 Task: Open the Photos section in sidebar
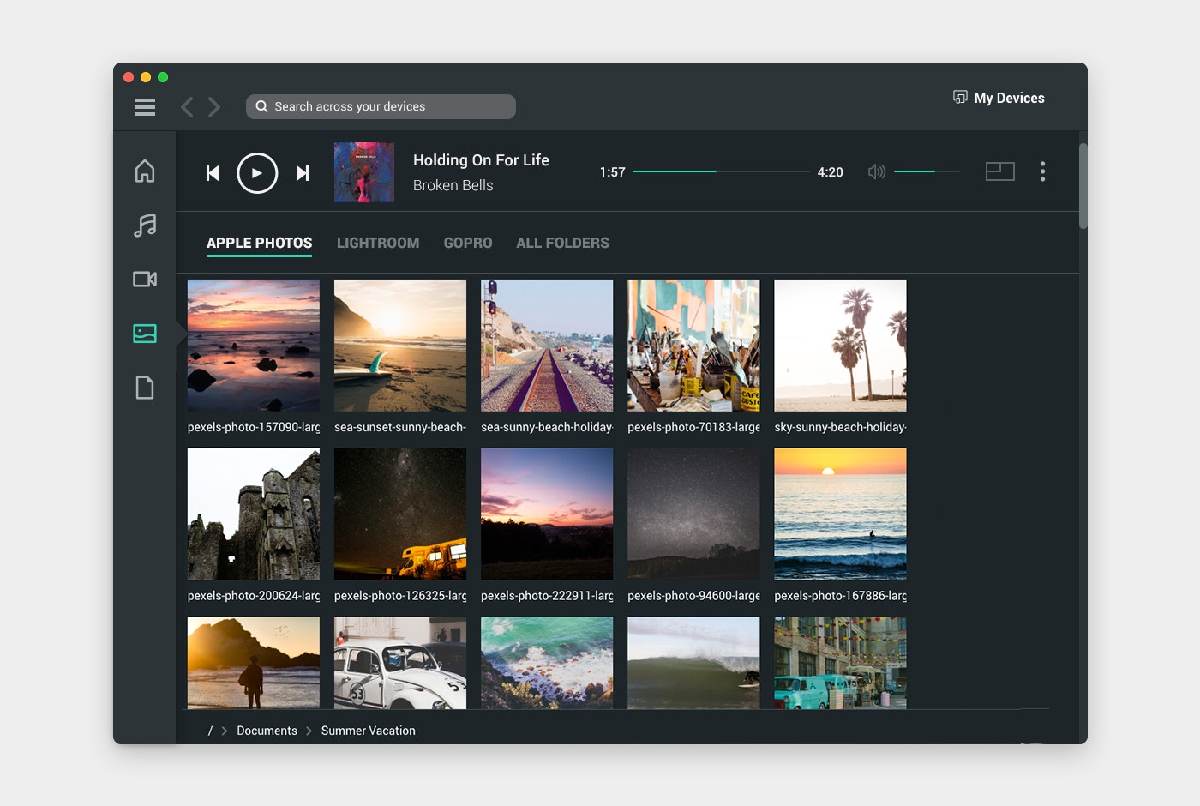click(x=145, y=334)
